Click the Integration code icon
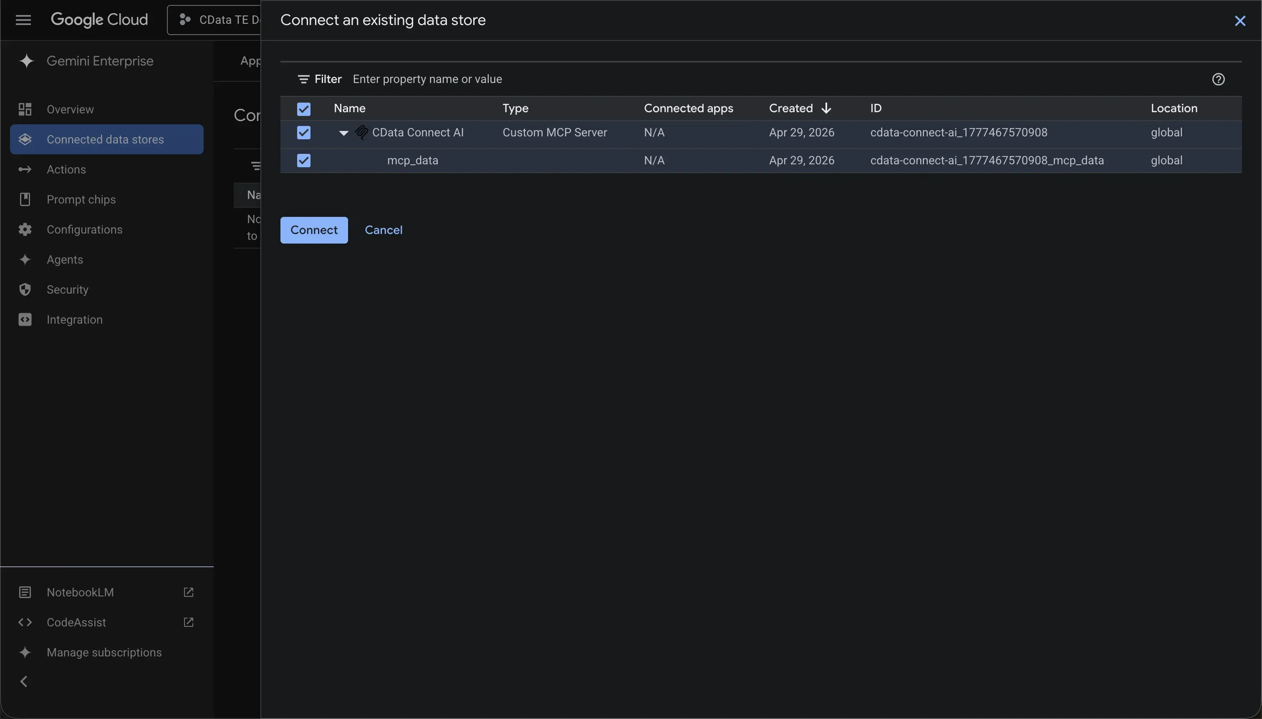The image size is (1262, 719). point(25,319)
